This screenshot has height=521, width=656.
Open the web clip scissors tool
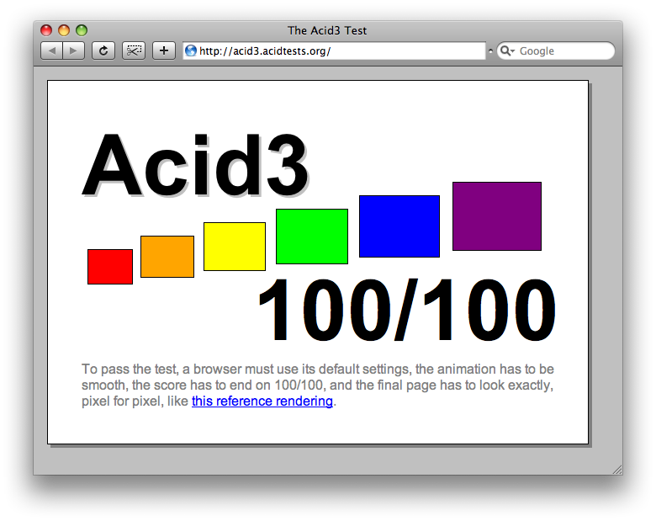pyautogui.click(x=134, y=51)
